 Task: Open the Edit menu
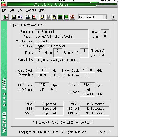(12, 10)
